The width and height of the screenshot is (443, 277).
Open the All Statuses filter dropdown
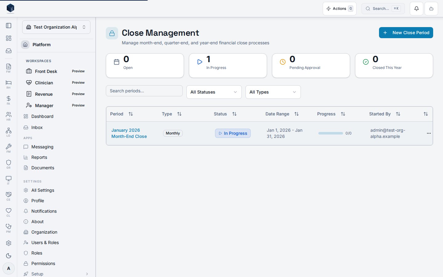pyautogui.click(x=214, y=92)
